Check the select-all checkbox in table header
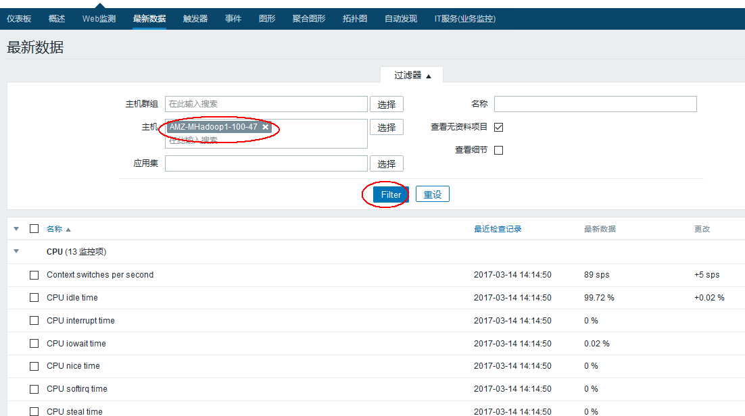This screenshot has width=745, height=416. click(x=34, y=228)
